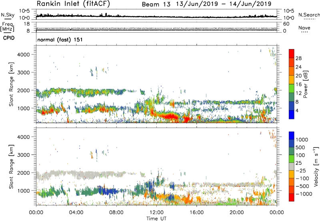
Task: Click the red strong-power echo near 15:00
Action: (187, 119)
